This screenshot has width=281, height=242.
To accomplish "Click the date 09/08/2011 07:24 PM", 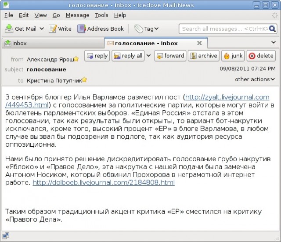I will (248, 69).
